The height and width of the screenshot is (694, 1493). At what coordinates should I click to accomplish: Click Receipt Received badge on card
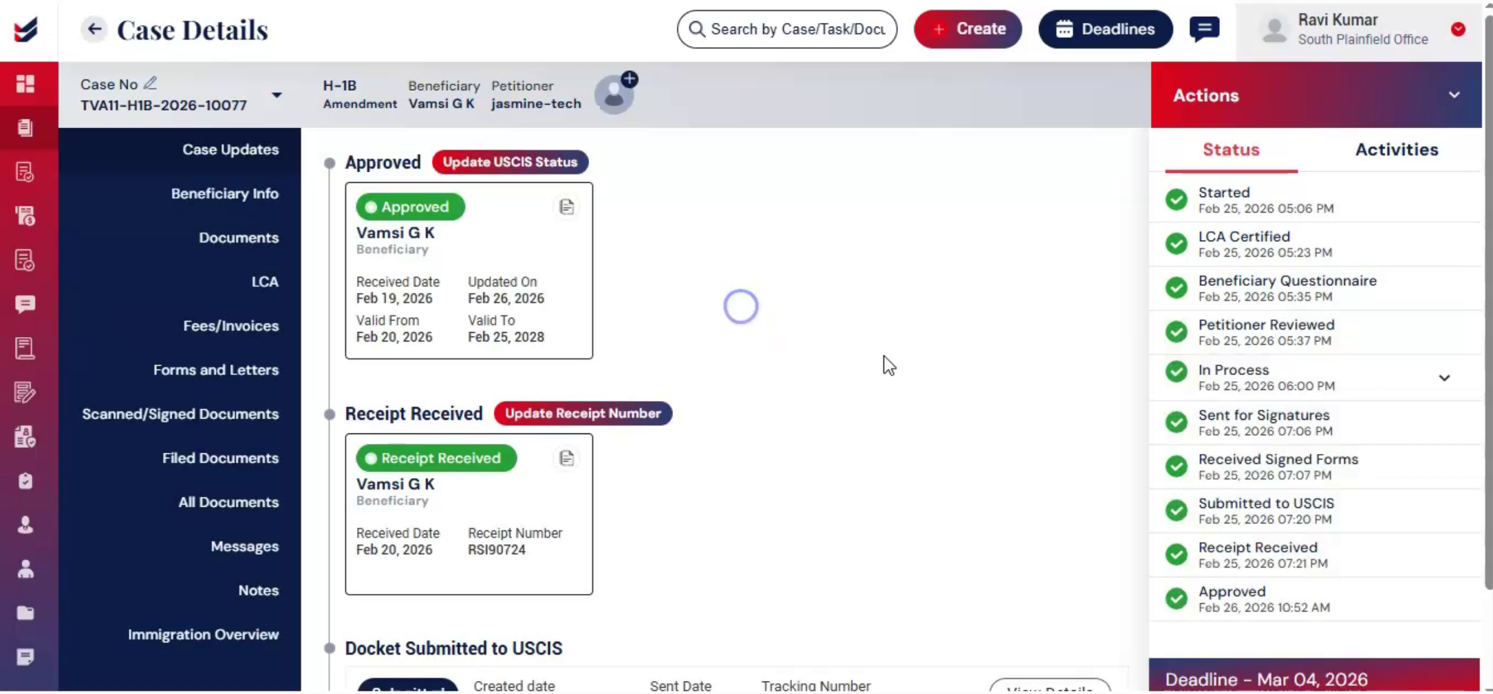(x=436, y=458)
